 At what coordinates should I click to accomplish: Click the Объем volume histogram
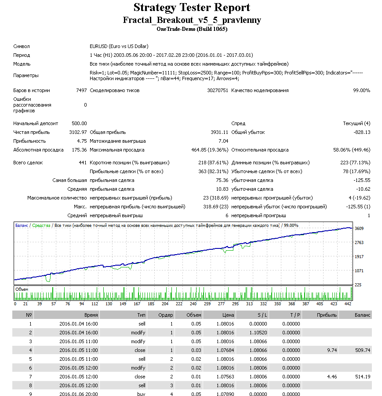(183, 293)
